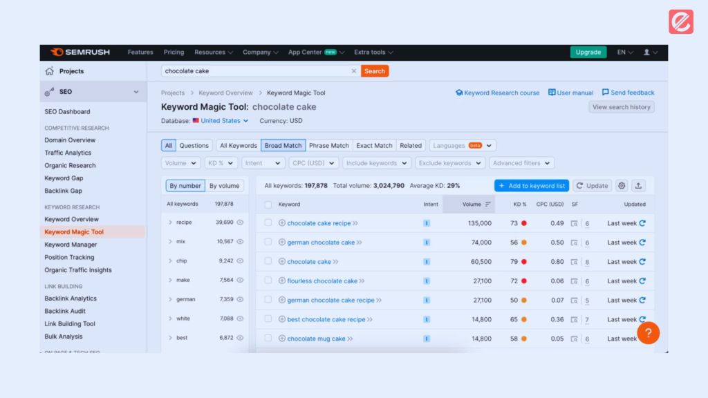Click Send feedback link
Screen dimensions: 708x398
(628, 93)
